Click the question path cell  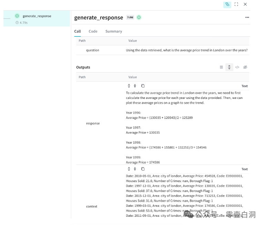coord(93,50)
